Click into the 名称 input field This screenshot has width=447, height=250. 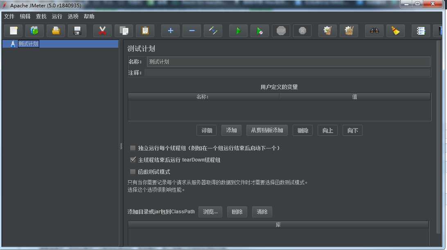tap(289, 62)
